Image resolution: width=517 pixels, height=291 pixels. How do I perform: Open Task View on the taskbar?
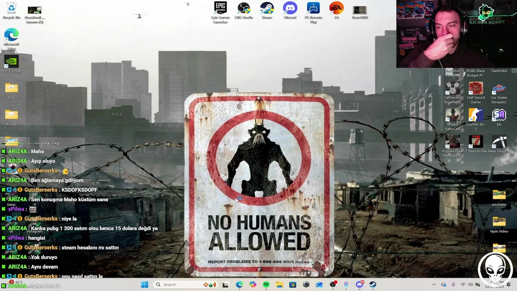(x=225, y=285)
